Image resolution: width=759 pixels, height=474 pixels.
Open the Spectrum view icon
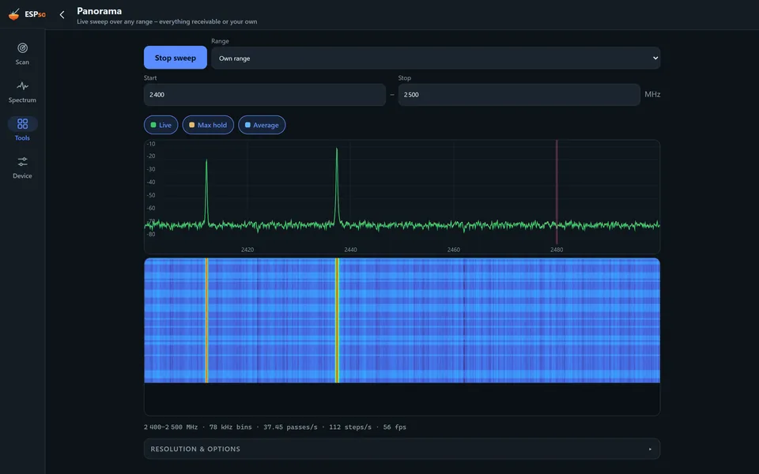[22, 86]
